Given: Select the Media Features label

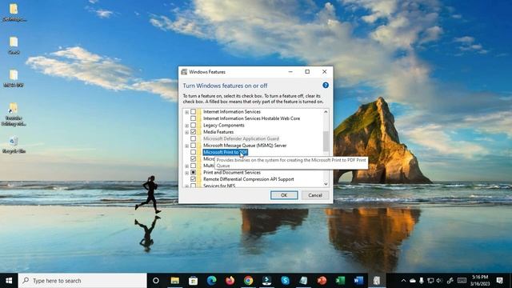Looking at the screenshot, I should (x=218, y=132).
